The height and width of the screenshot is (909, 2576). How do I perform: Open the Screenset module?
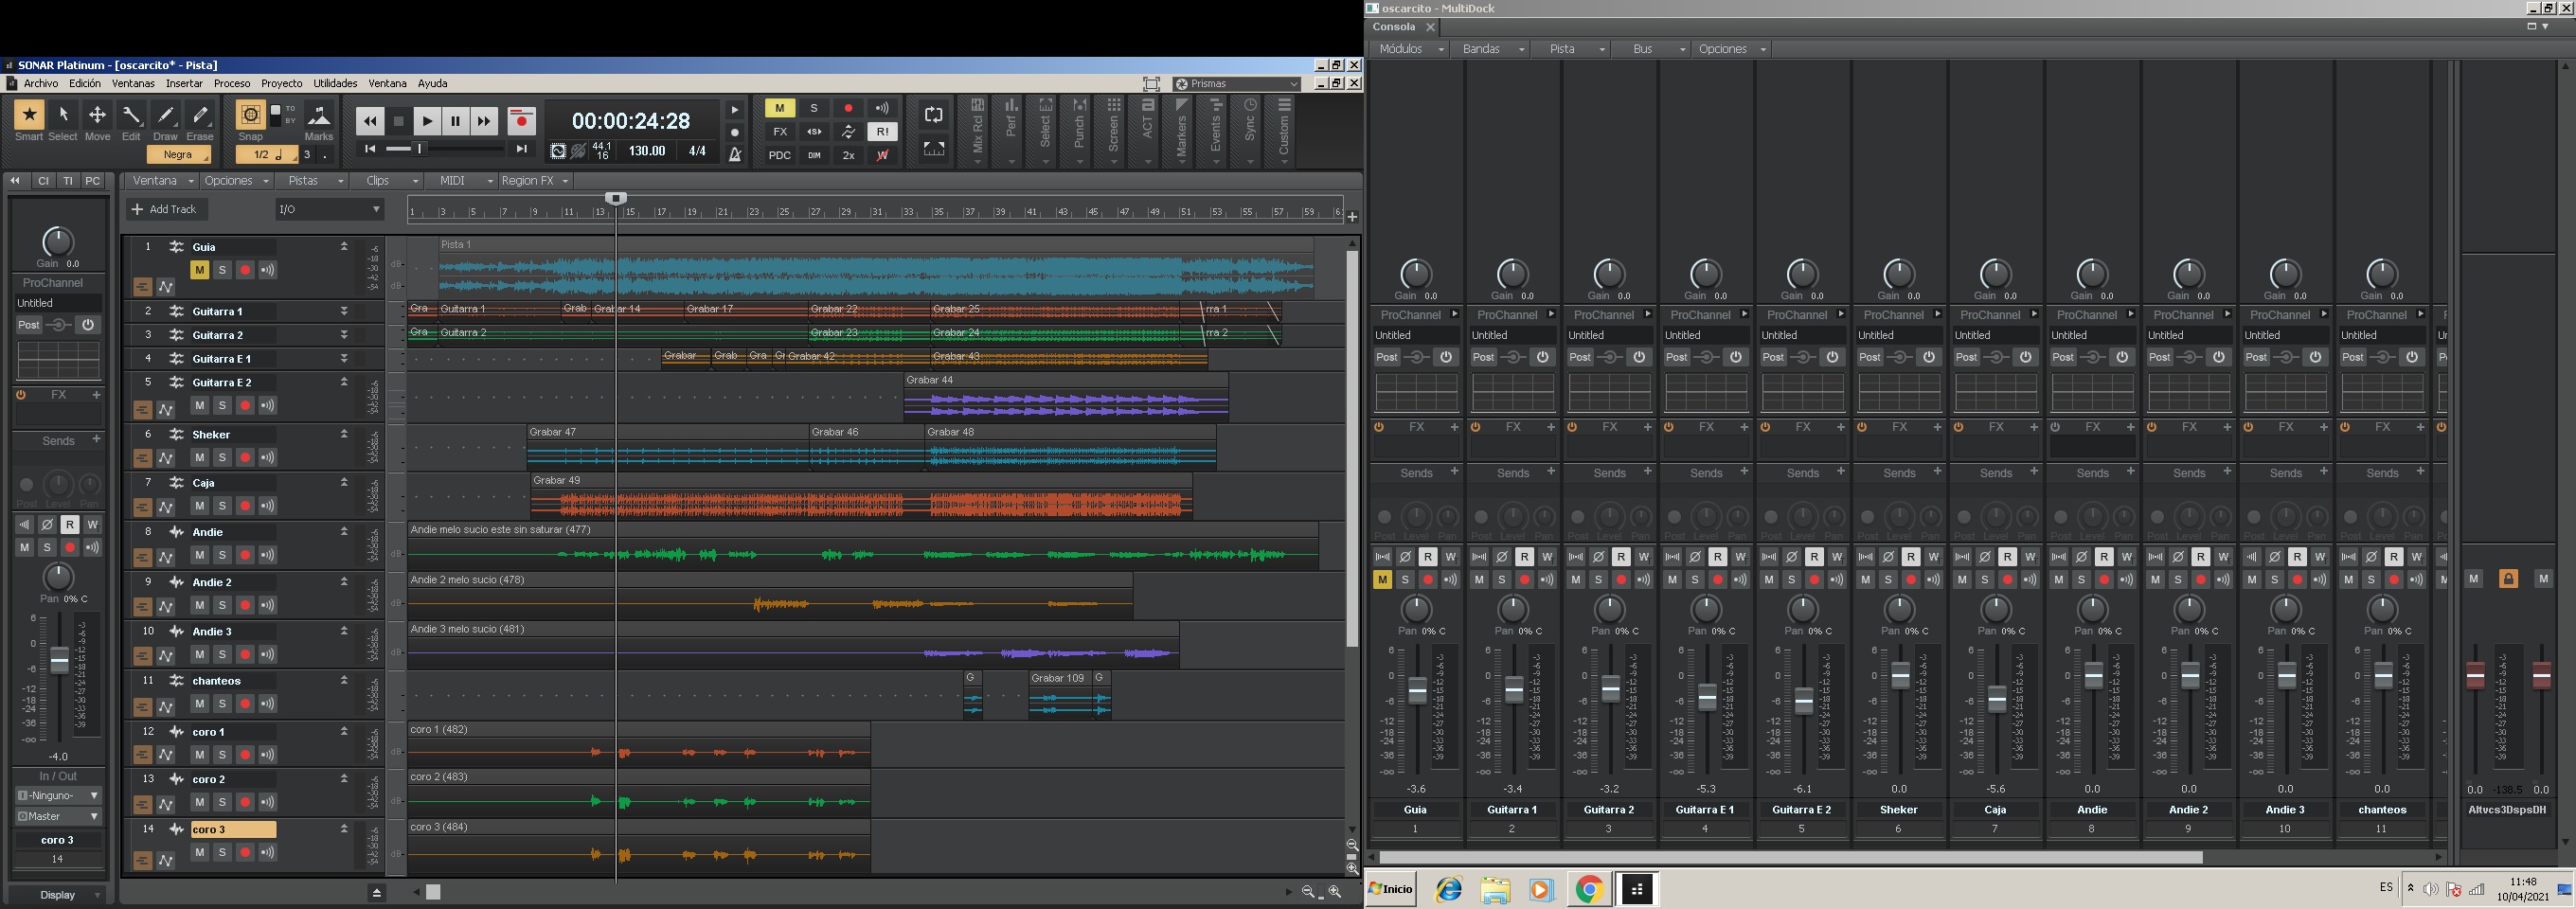pos(1113,130)
